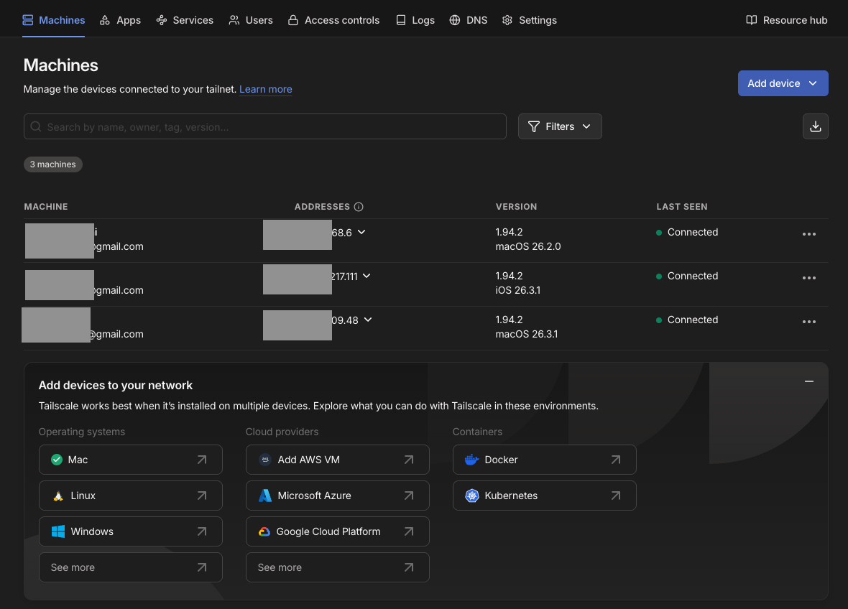Viewport: 848px width, 609px height.
Task: Expand addresses for the address ending 68.6
Action: pyautogui.click(x=361, y=233)
